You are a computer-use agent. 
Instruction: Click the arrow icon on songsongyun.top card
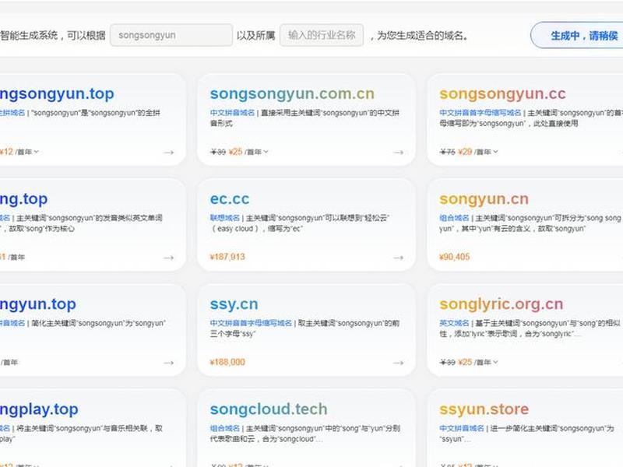(x=169, y=153)
